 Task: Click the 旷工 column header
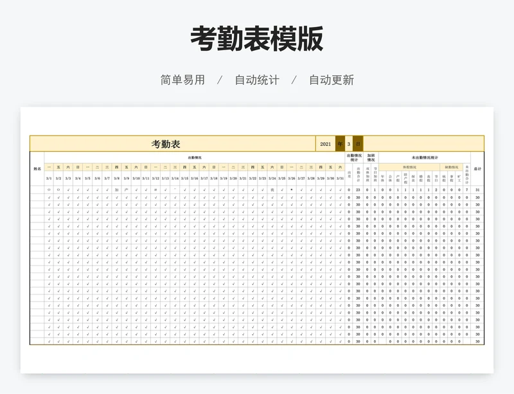coord(459,178)
